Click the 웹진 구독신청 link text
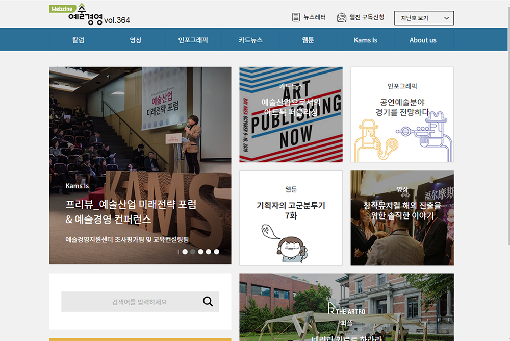This screenshot has height=341, width=510. point(367,17)
